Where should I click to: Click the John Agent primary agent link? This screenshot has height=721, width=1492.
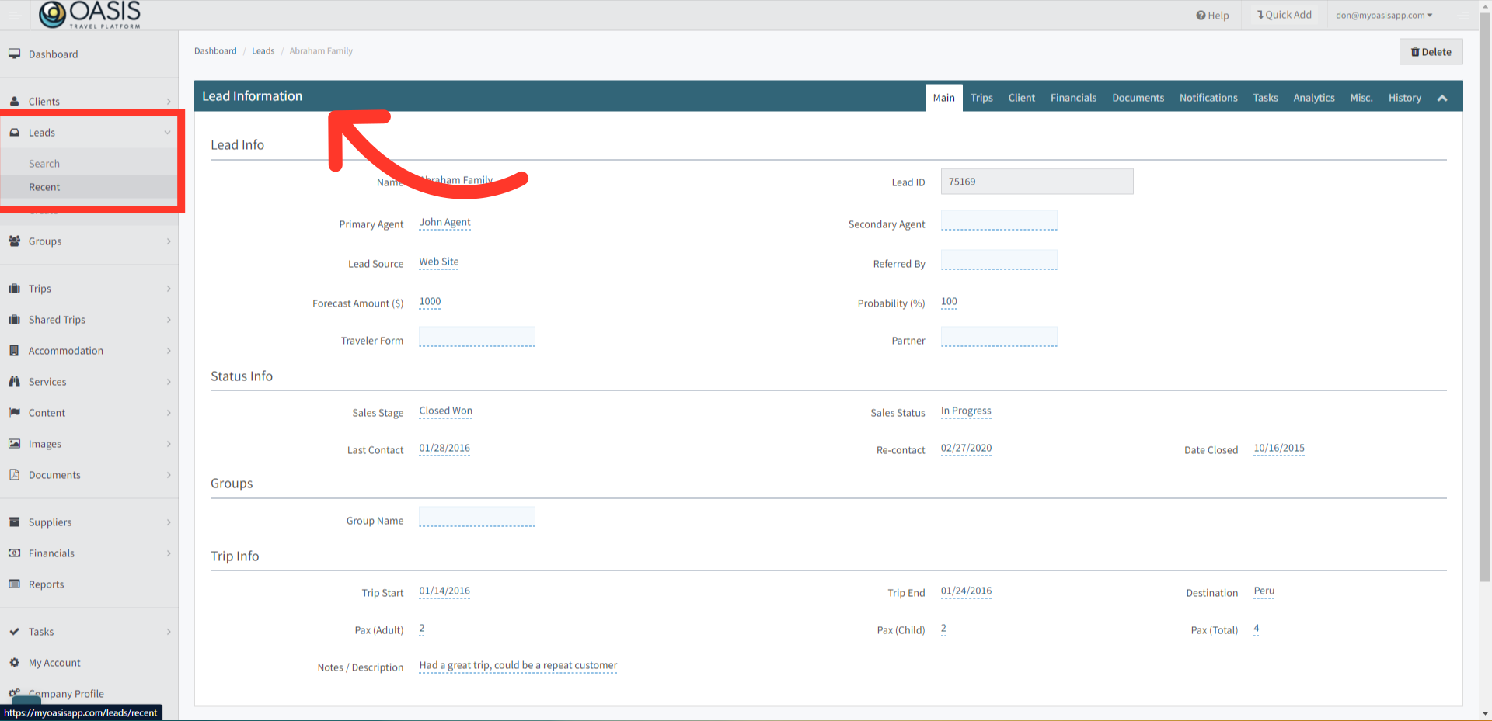(444, 223)
